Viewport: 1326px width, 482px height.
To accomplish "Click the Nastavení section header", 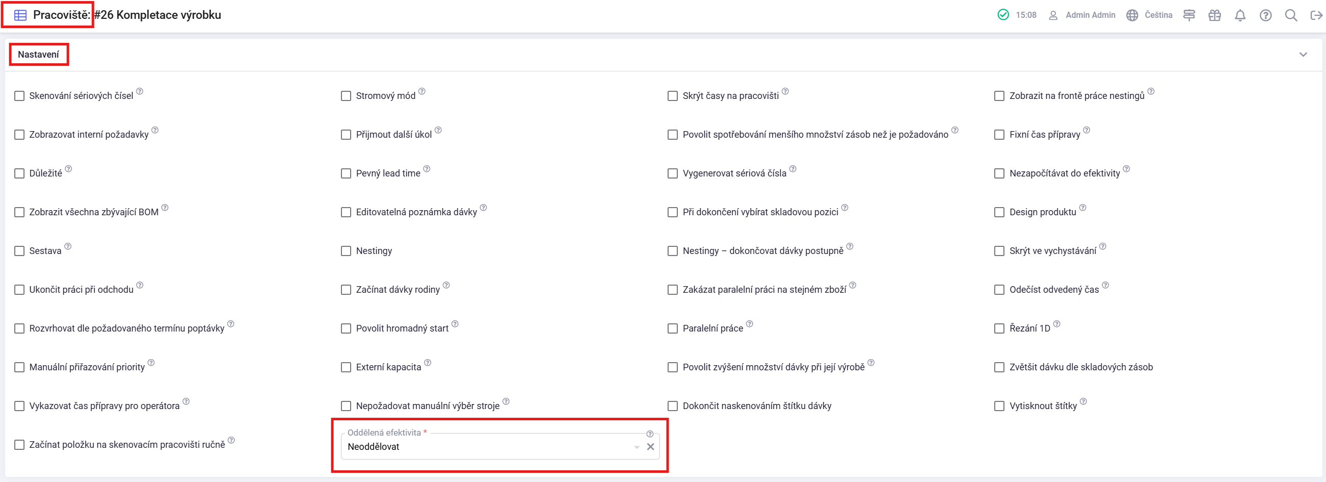I will coord(39,55).
